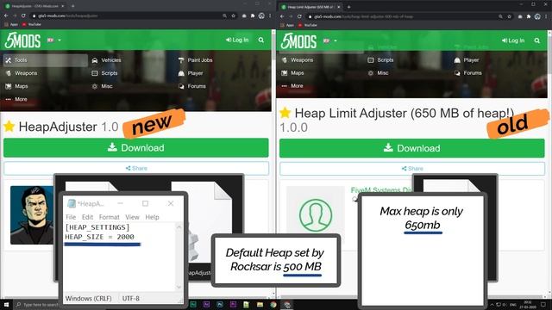Viewport: 552px width, 310px height.
Task: Toggle favorite star next to Heap Limit Adjuster
Action: (x=285, y=113)
